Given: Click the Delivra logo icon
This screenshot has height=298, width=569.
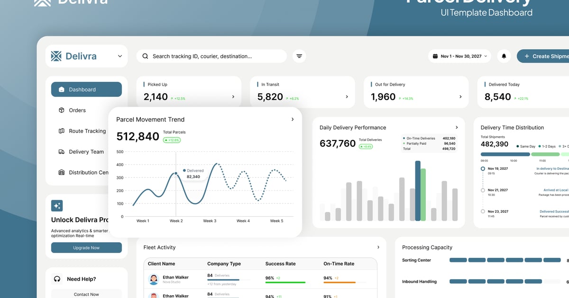Looking at the screenshot, I should tap(56, 56).
